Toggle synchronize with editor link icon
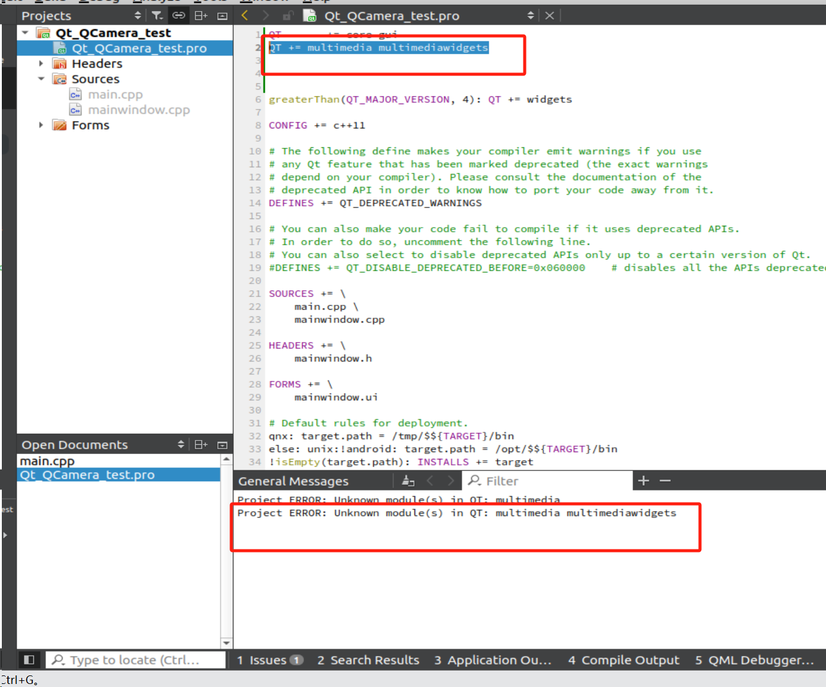The image size is (826, 687). click(x=178, y=15)
